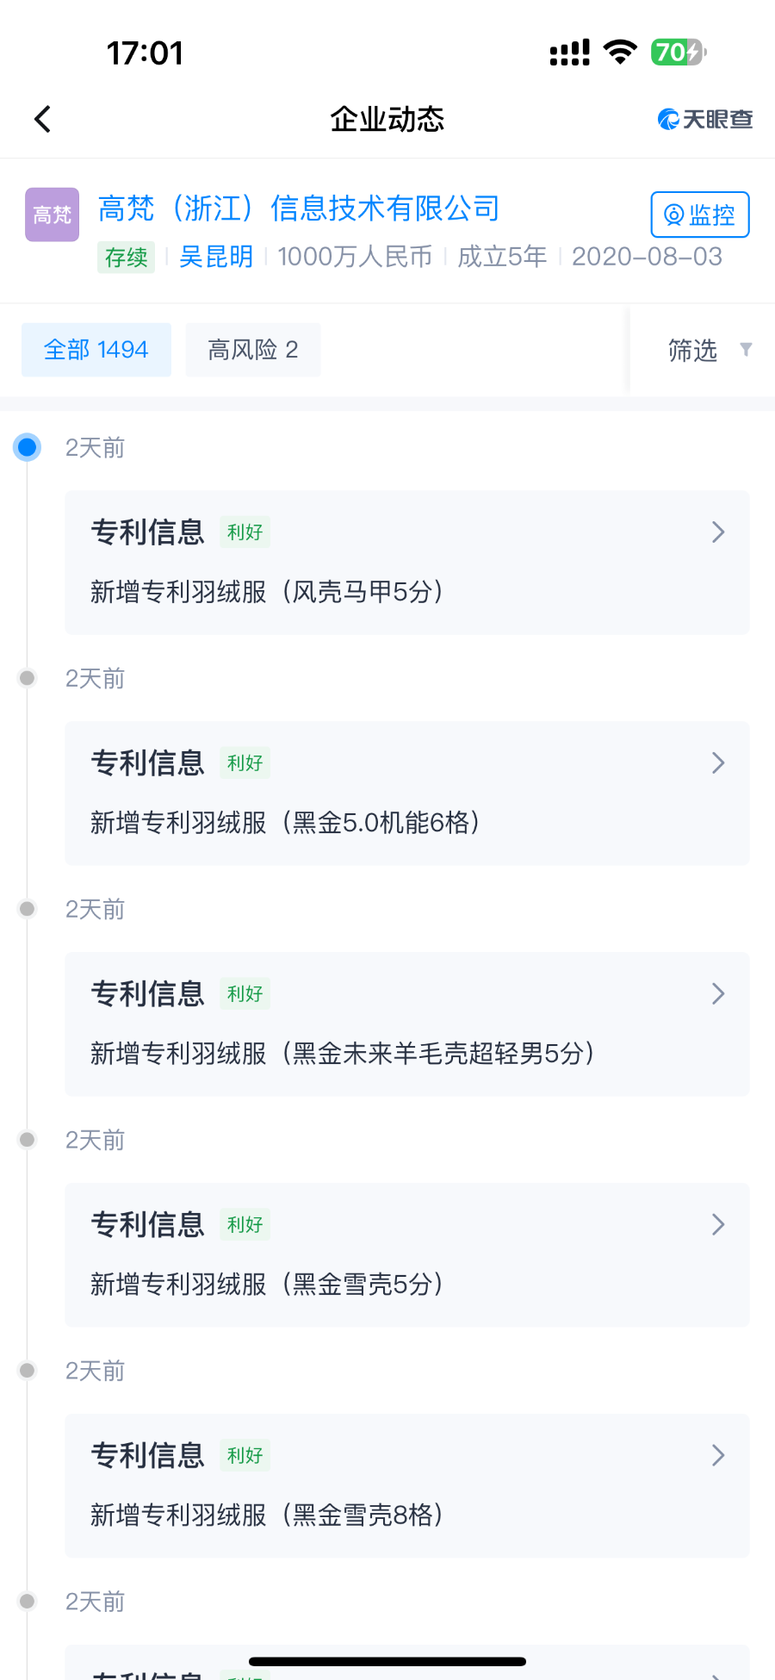
Task: Tap the blue current timeline marker
Action: click(x=28, y=447)
